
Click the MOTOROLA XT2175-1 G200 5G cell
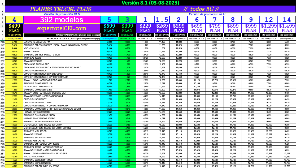coord(62,87)
